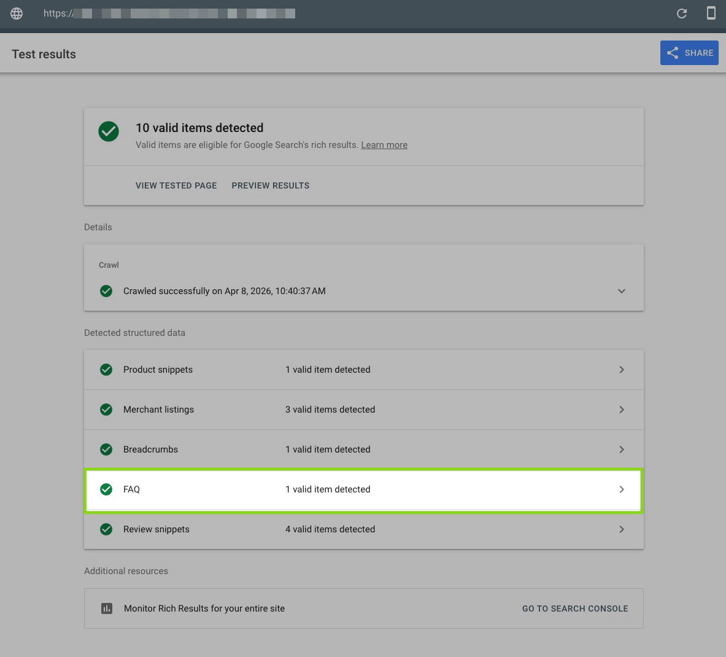Open the Breadcrumbs row chevron
Viewport: 726px width, 657px height.
point(621,449)
